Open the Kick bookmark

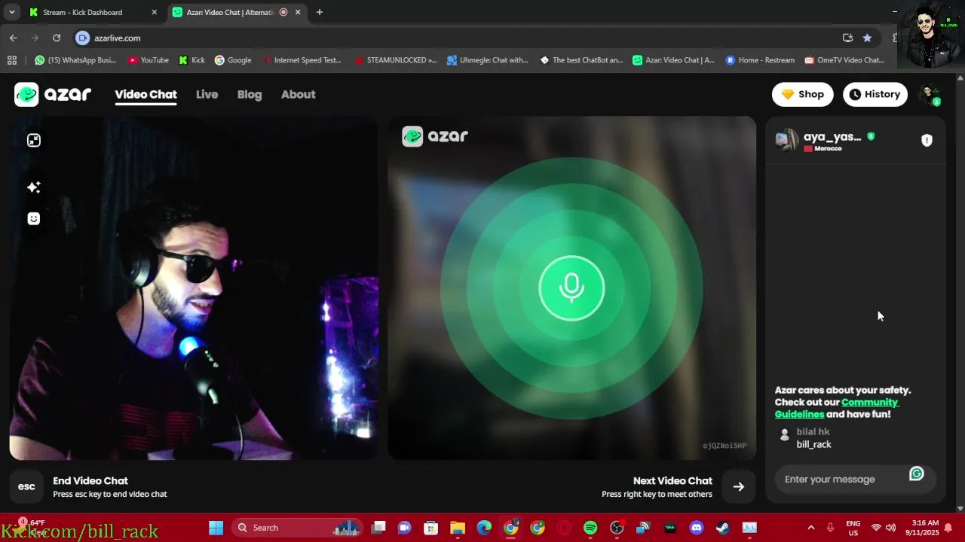pos(191,60)
